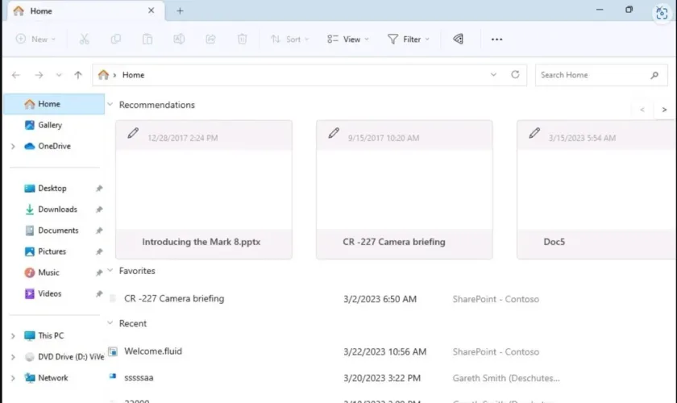The height and width of the screenshot is (403, 677).
Task: Select This PC in navigation pane
Action: (51, 335)
